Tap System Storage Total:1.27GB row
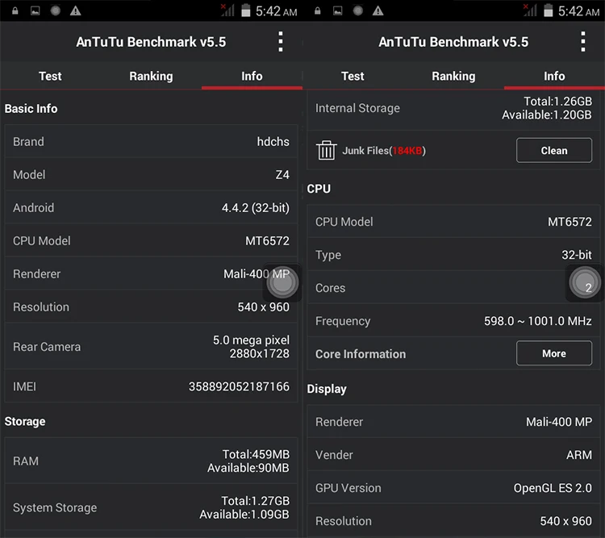The image size is (605, 538). 151,507
